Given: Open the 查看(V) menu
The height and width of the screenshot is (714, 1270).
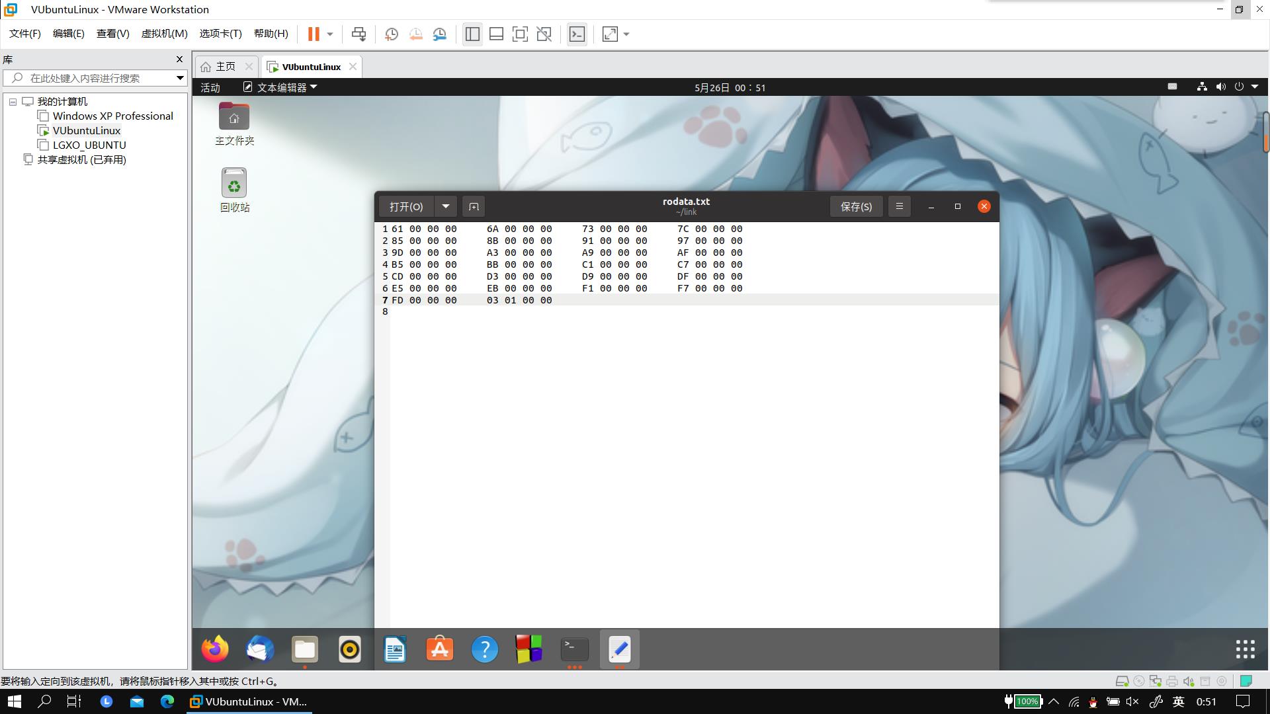Looking at the screenshot, I should pyautogui.click(x=113, y=34).
